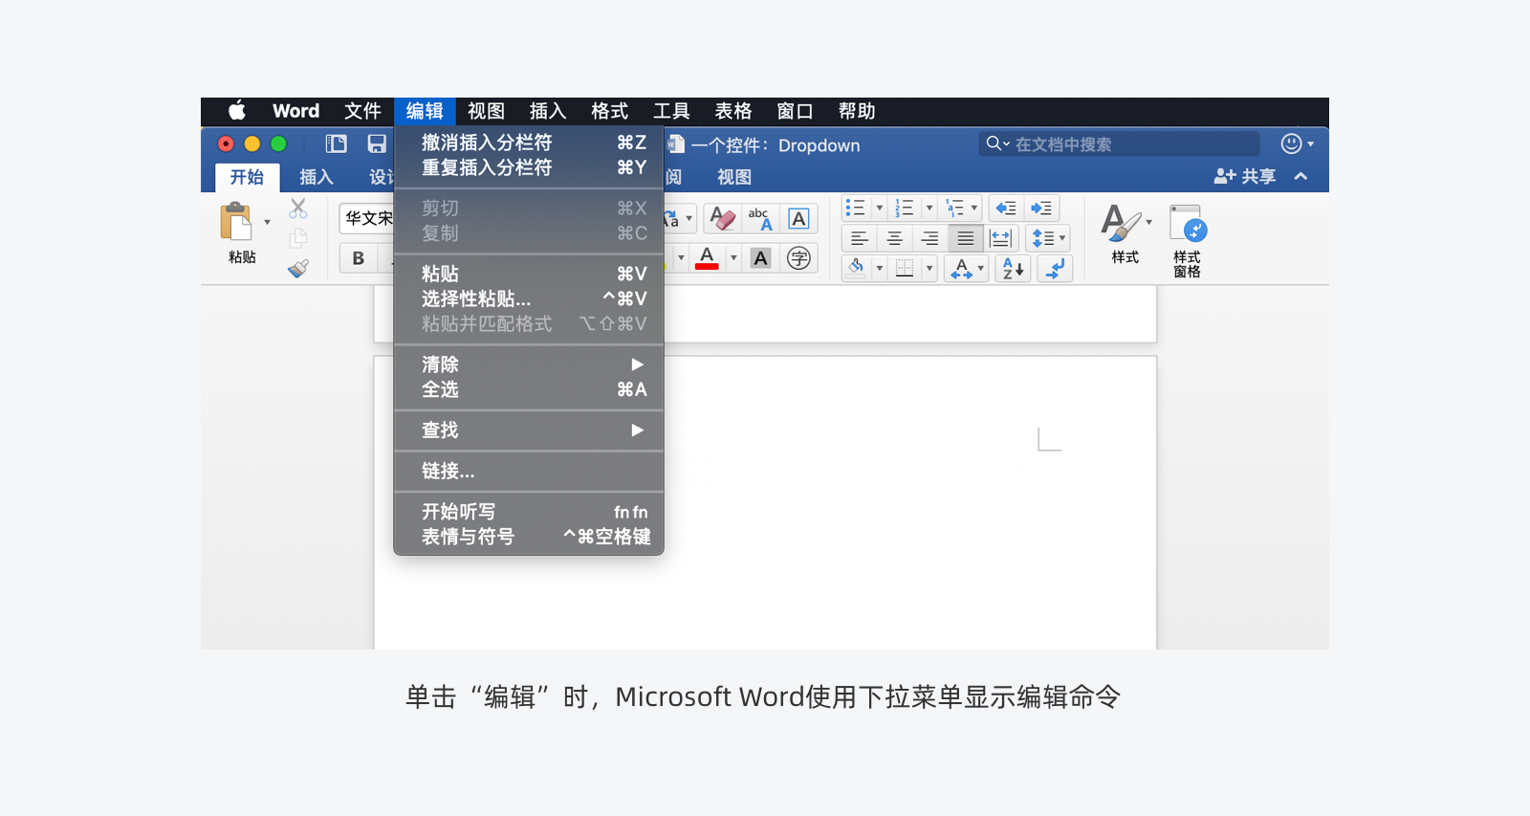The image size is (1530, 816).
Task: Click the Styles A-brush icon
Action: [1121, 224]
